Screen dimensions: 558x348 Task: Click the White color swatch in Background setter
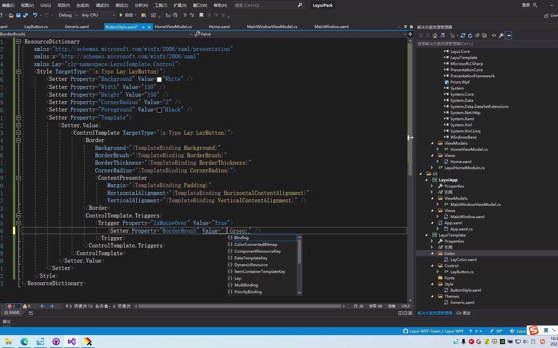coord(159,80)
